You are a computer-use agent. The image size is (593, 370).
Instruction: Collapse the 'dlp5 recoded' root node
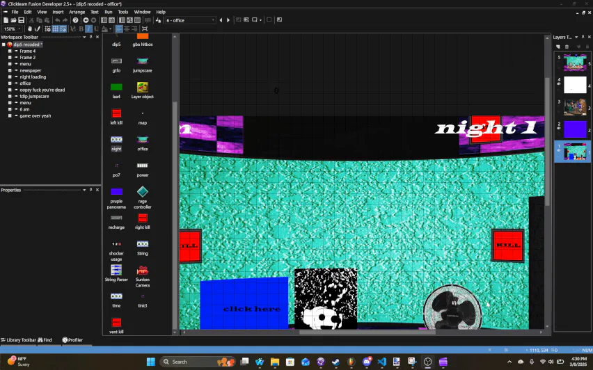pos(3,45)
